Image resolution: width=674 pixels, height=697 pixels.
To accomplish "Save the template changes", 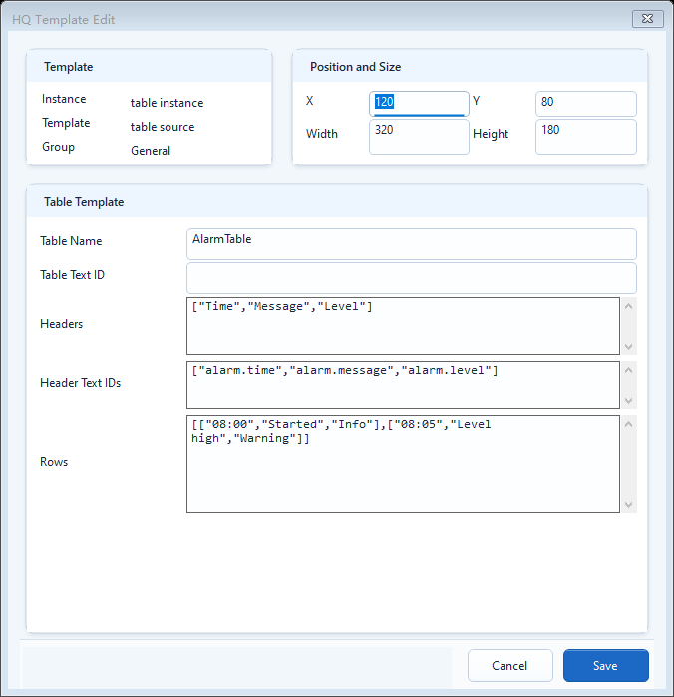I will point(605,665).
